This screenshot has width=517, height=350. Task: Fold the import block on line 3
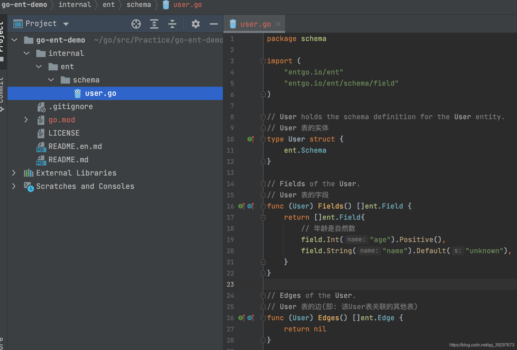coord(263,61)
